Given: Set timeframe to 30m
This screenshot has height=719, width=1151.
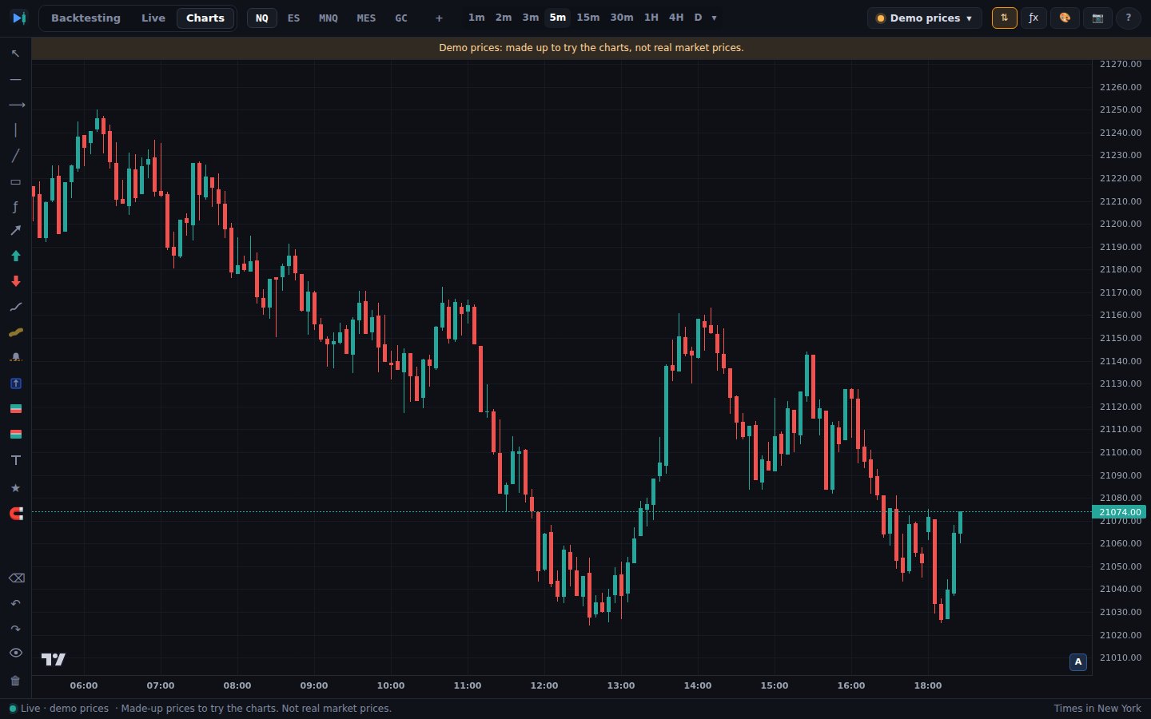Looking at the screenshot, I should tap(622, 18).
